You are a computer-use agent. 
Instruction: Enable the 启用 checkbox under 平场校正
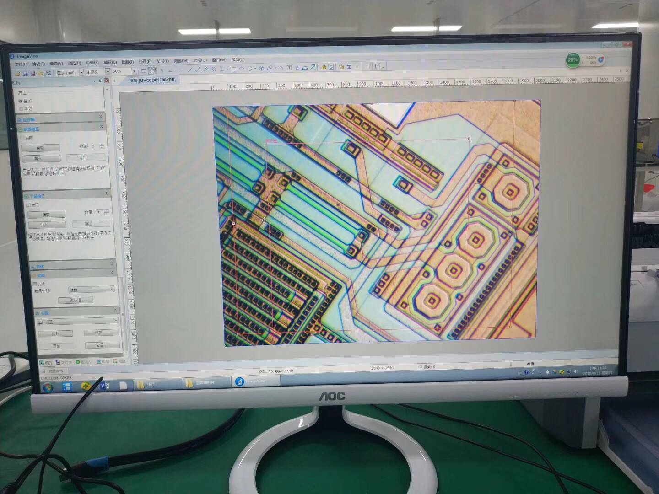click(28, 205)
